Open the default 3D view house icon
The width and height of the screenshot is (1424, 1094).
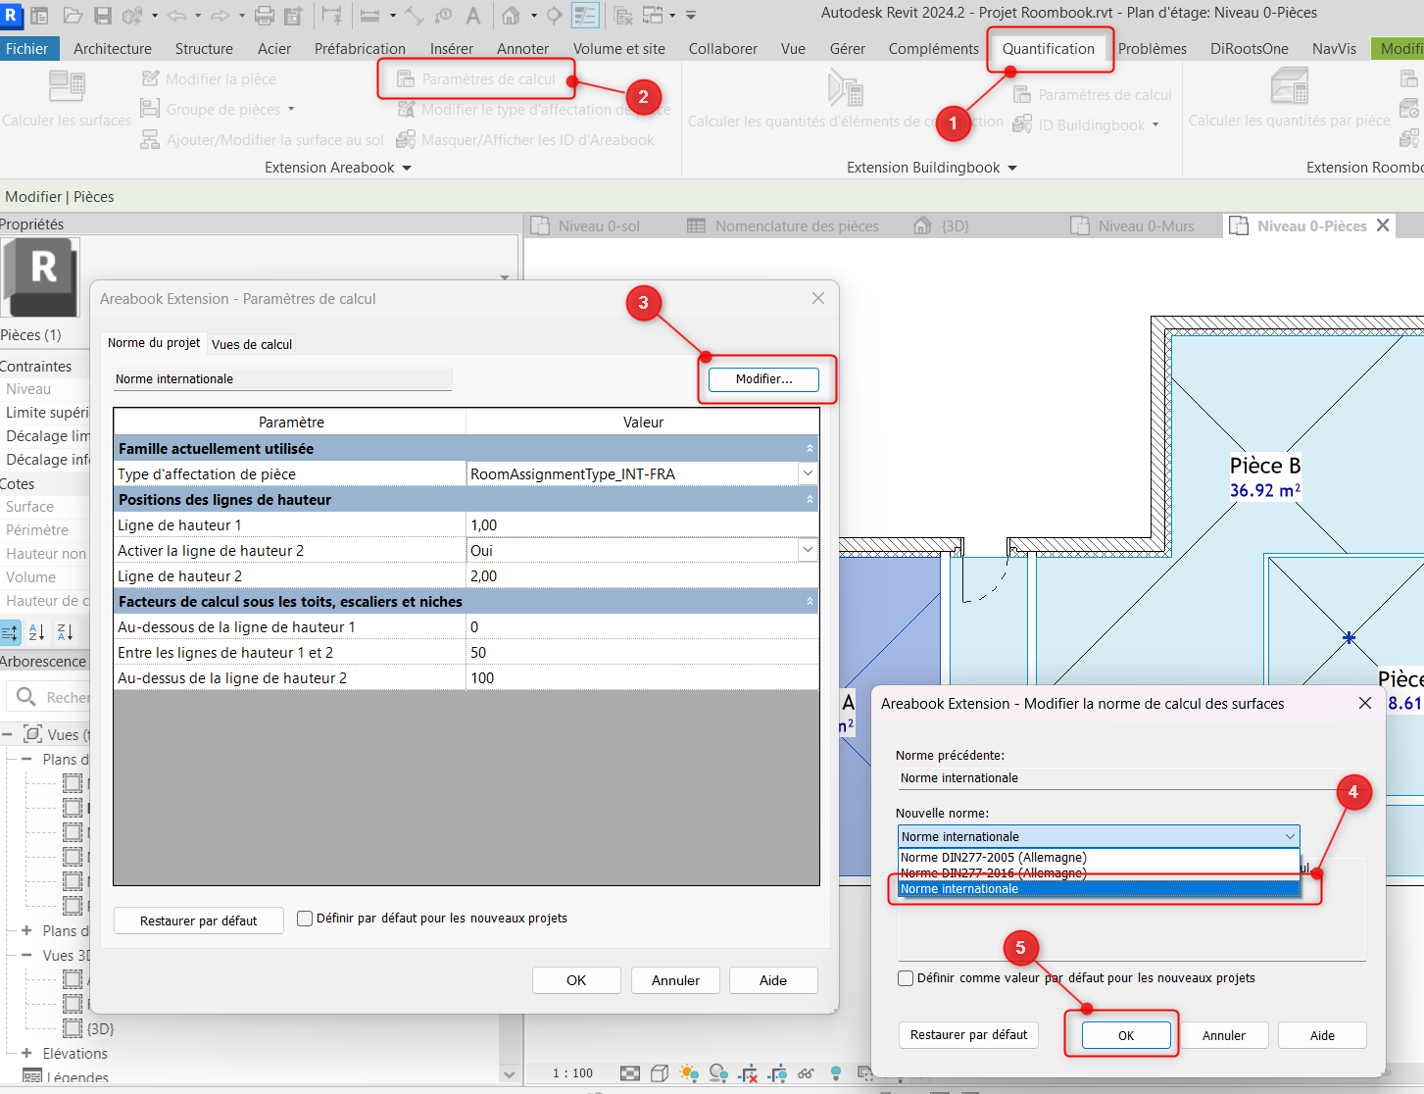pos(511,15)
